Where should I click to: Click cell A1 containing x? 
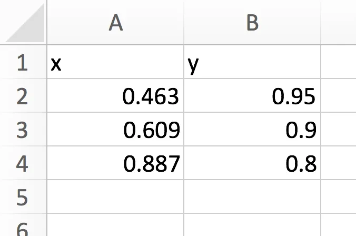[x=115, y=62]
